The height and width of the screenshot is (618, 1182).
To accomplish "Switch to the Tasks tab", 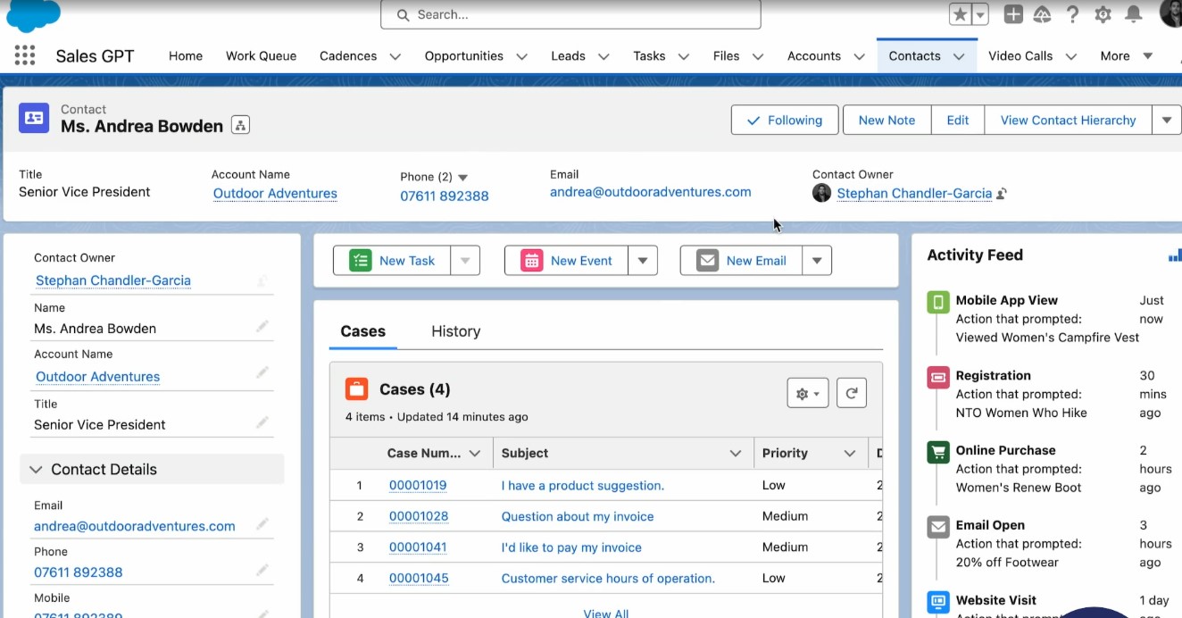I will point(649,55).
